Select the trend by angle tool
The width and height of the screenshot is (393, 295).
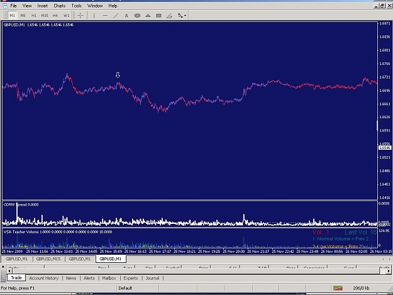pyautogui.click(x=169, y=16)
